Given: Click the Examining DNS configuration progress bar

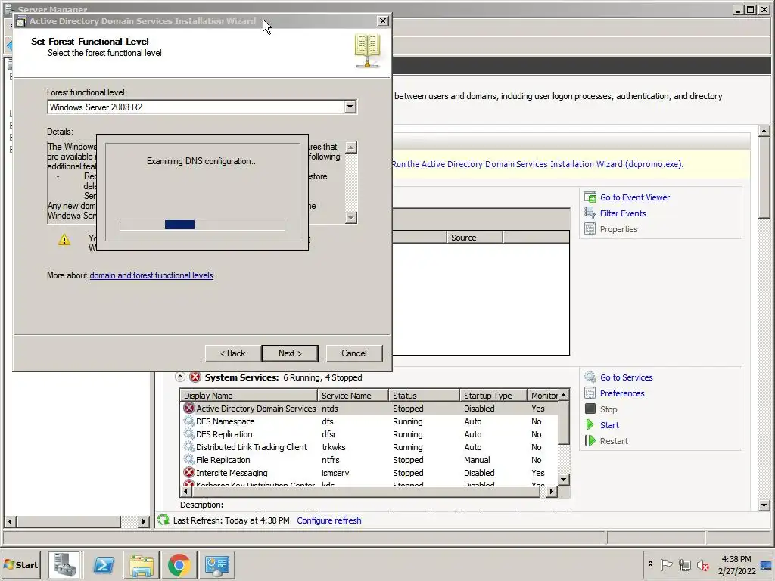Looking at the screenshot, I should coord(202,225).
